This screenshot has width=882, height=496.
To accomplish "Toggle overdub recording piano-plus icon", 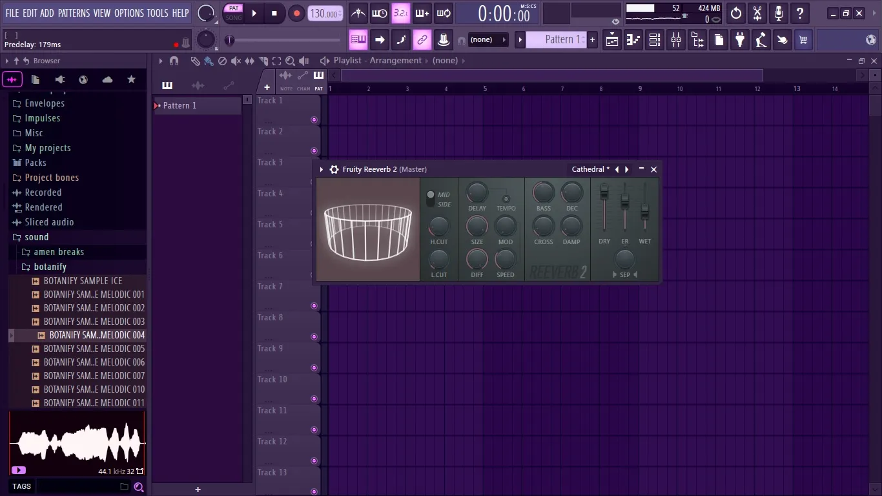I will tap(422, 13).
